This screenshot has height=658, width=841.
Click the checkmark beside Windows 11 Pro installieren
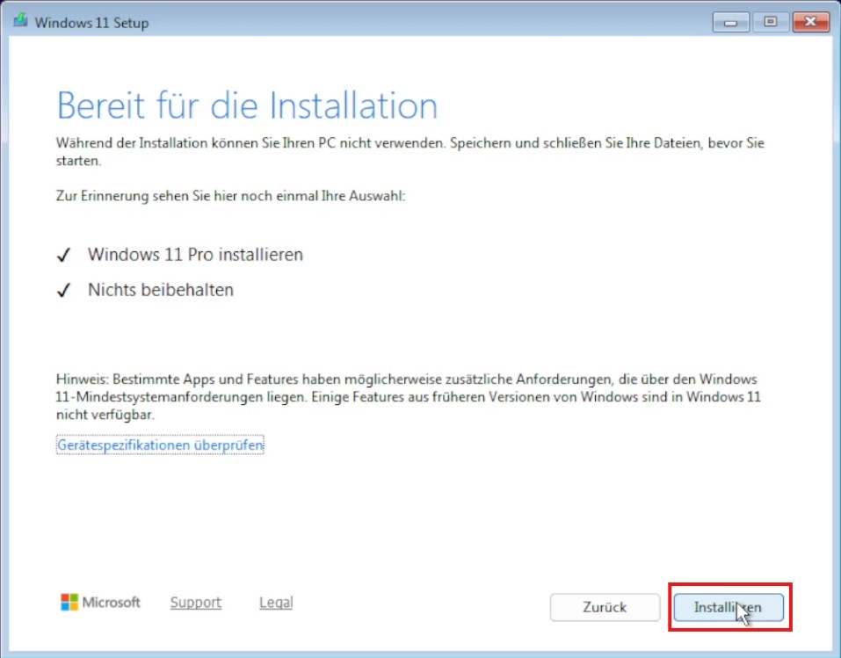(x=64, y=256)
